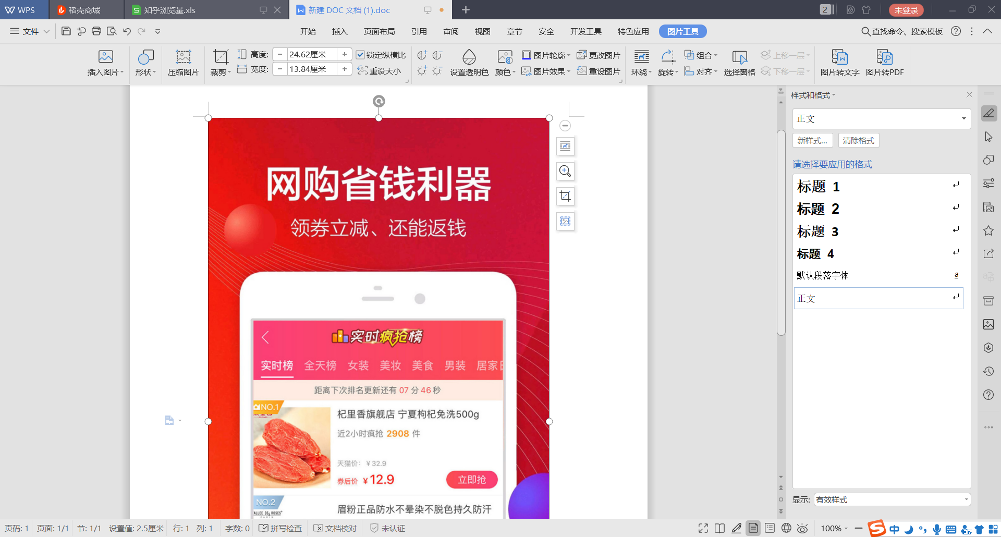The width and height of the screenshot is (1001, 537).
Task: Select outline view icon in status bar
Action: (x=770, y=528)
